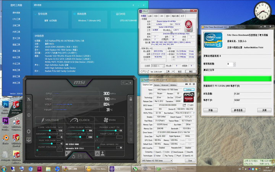The height and width of the screenshot is (172, 275).
Task: Open CPU-Z SPD tab
Action: click(162, 16)
